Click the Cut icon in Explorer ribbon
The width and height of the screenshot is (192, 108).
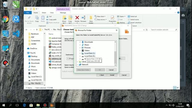tap(47, 16)
